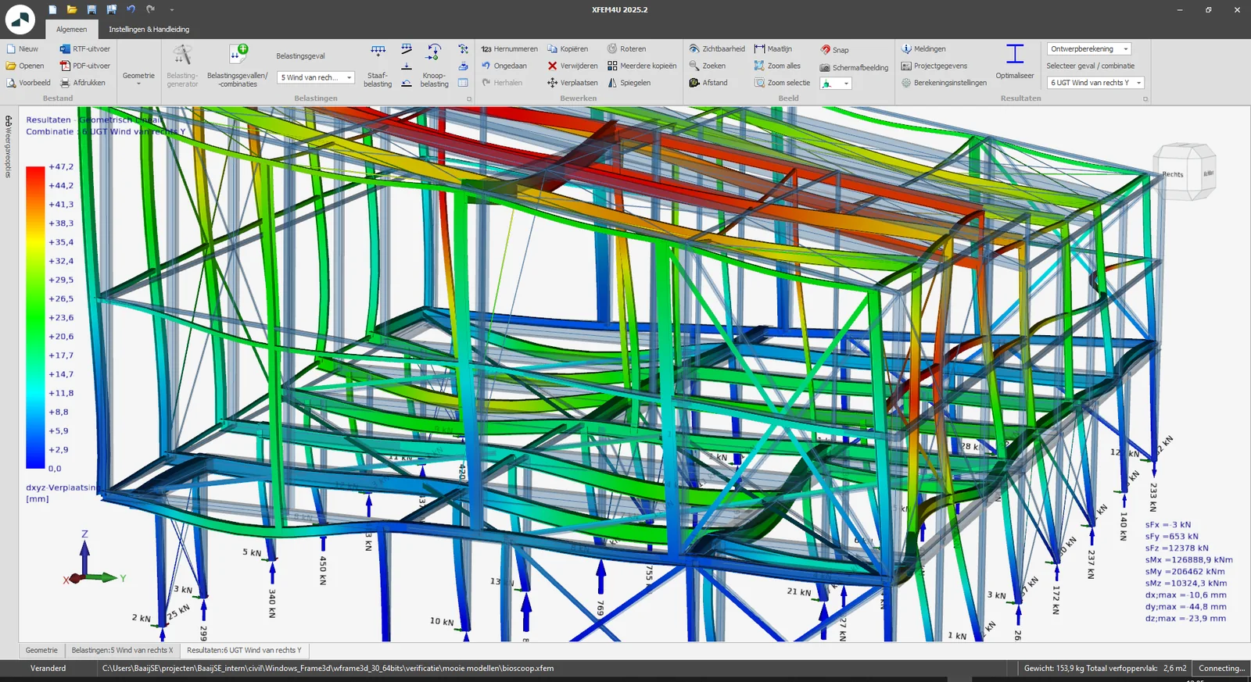Click the save disk icon in quick access bar
The image size is (1251, 682).
coord(91,9)
